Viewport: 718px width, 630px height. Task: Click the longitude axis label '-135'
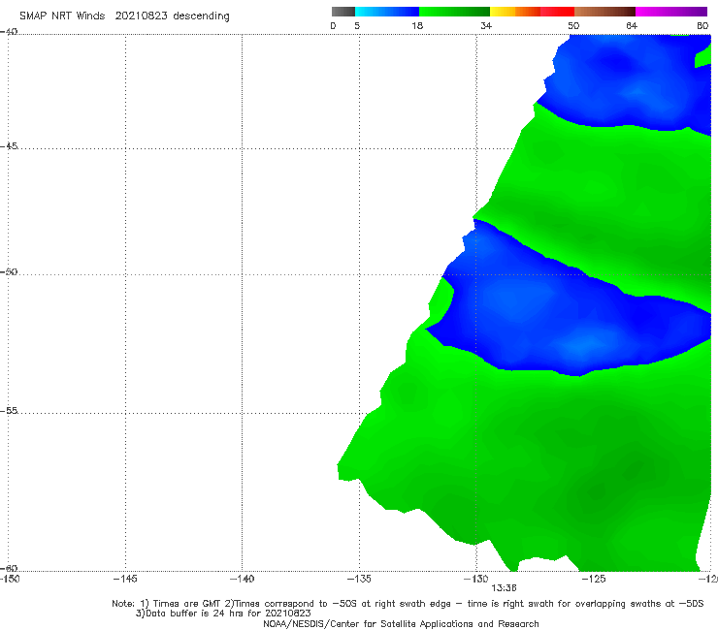359,579
